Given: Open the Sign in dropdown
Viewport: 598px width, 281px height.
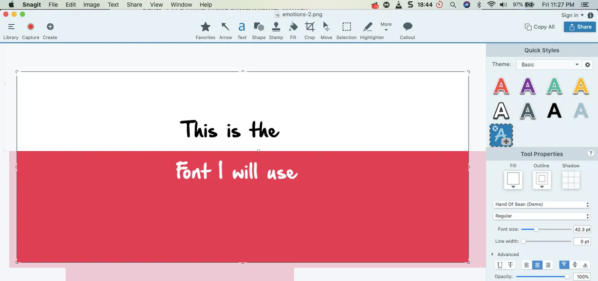Looking at the screenshot, I should pos(573,15).
